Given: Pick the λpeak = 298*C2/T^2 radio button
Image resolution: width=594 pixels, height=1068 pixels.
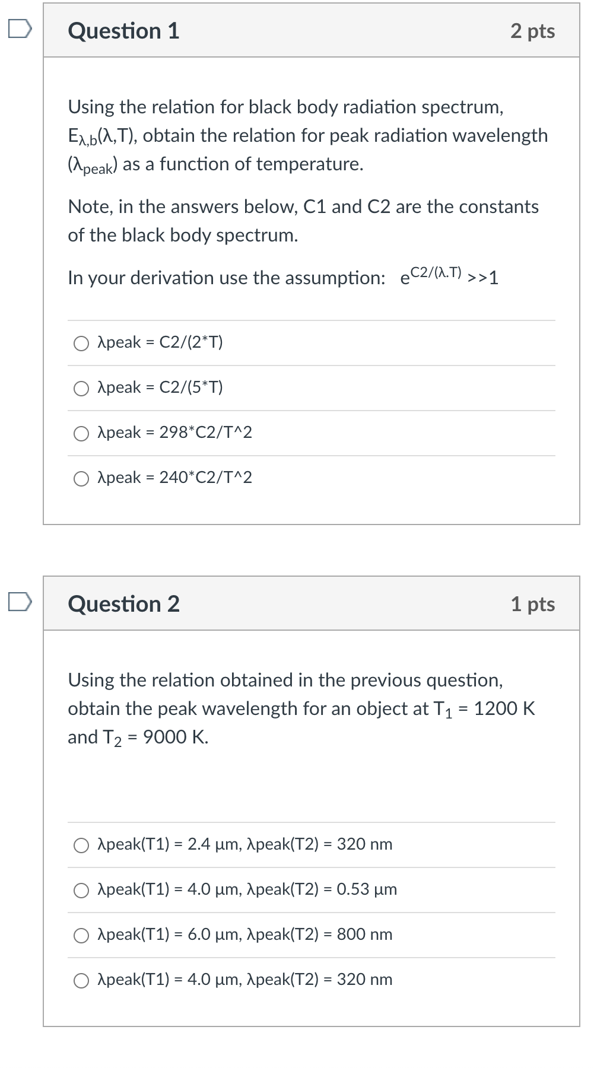Looking at the screenshot, I should coord(81,434).
